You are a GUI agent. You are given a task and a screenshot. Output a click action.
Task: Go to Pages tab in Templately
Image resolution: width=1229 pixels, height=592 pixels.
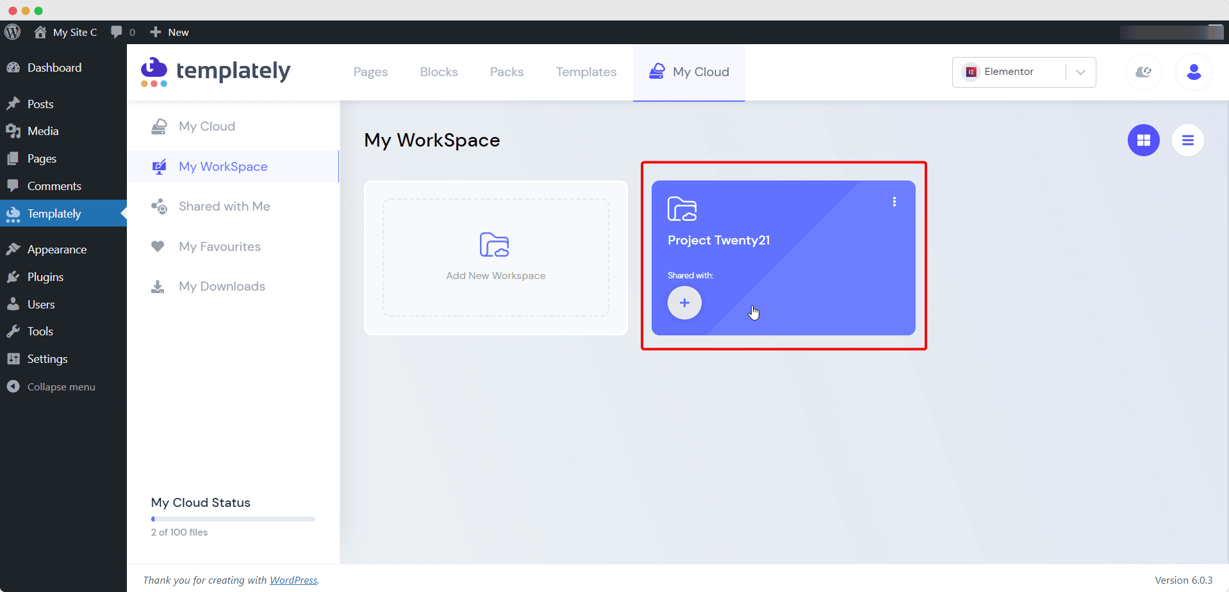click(370, 72)
